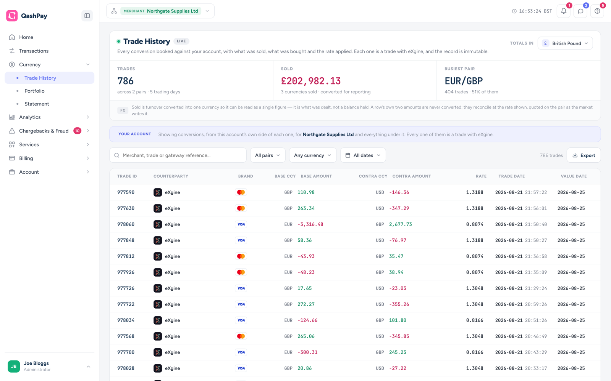Click the Visa brand icon in row 978060
The width and height of the screenshot is (611, 381).
coord(241,224)
